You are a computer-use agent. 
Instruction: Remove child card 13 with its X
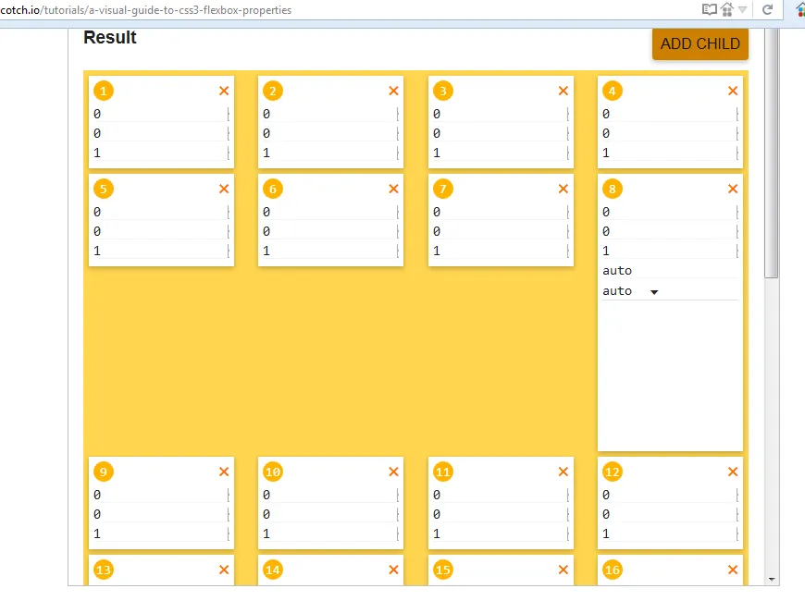coord(224,570)
